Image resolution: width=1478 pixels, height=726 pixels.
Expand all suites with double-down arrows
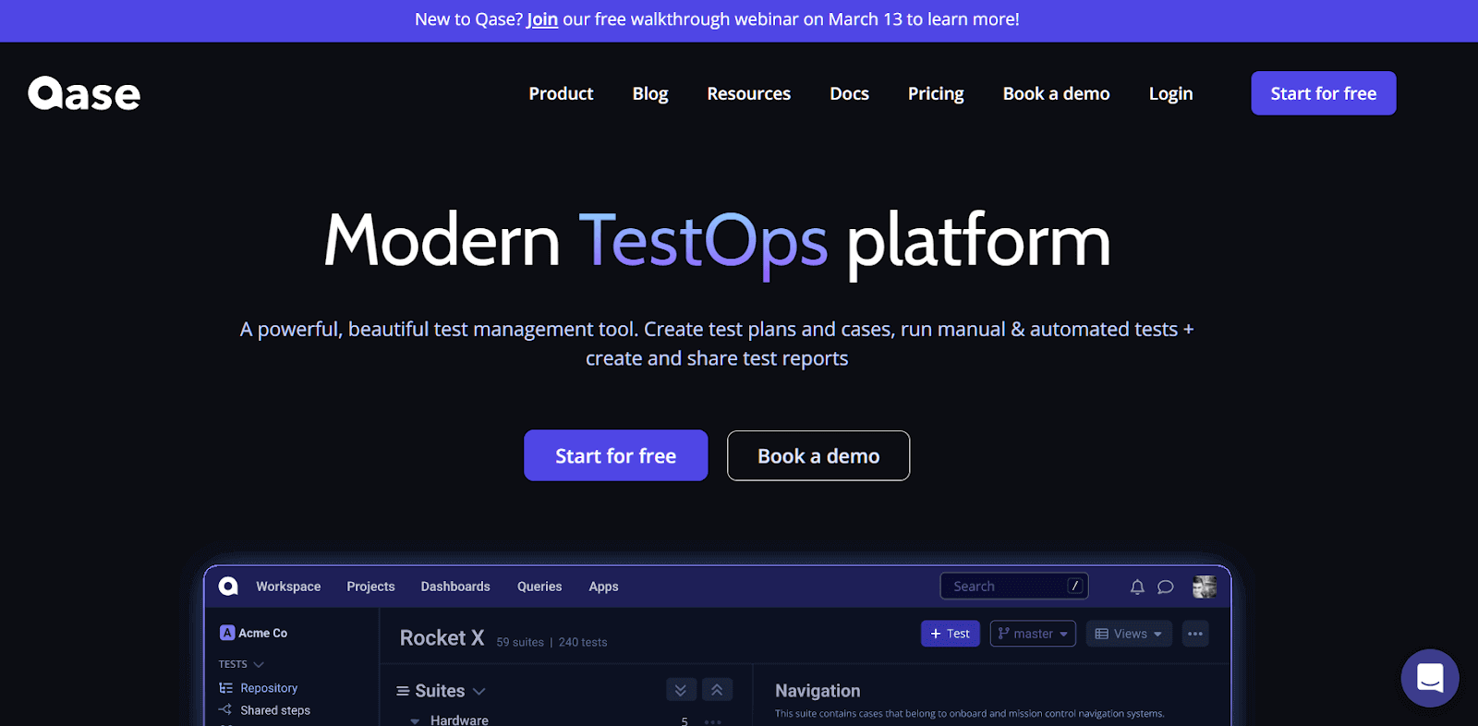pos(680,690)
